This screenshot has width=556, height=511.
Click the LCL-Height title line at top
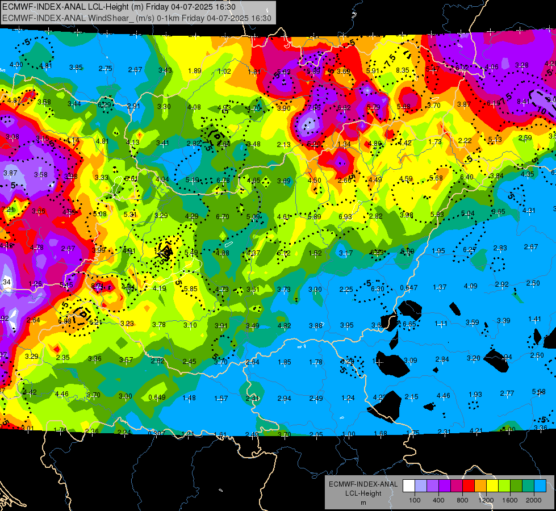(119, 7)
